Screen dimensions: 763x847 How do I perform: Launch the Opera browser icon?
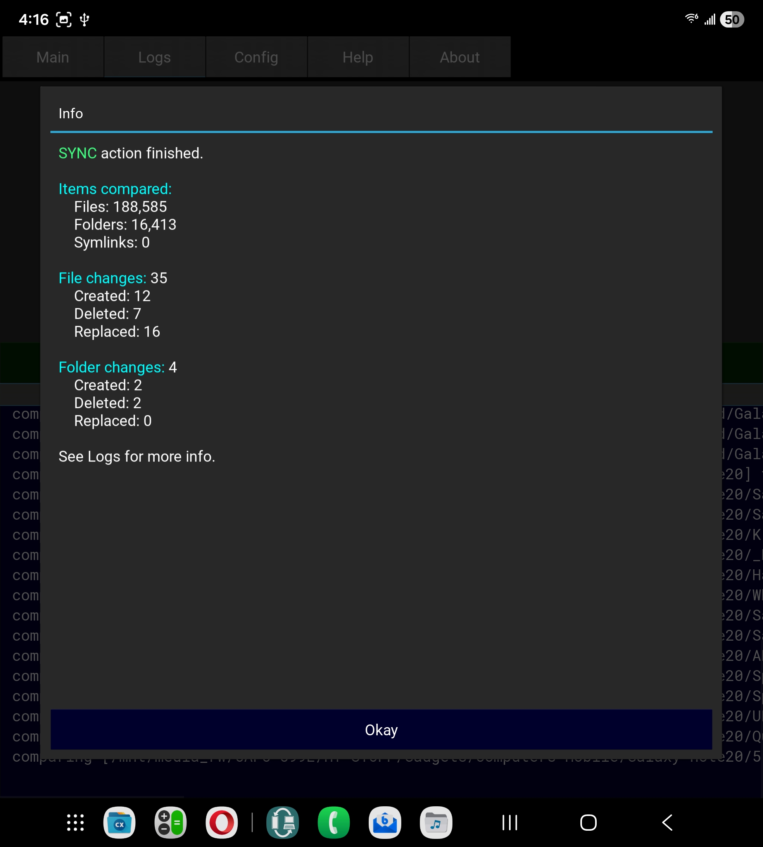pos(222,823)
